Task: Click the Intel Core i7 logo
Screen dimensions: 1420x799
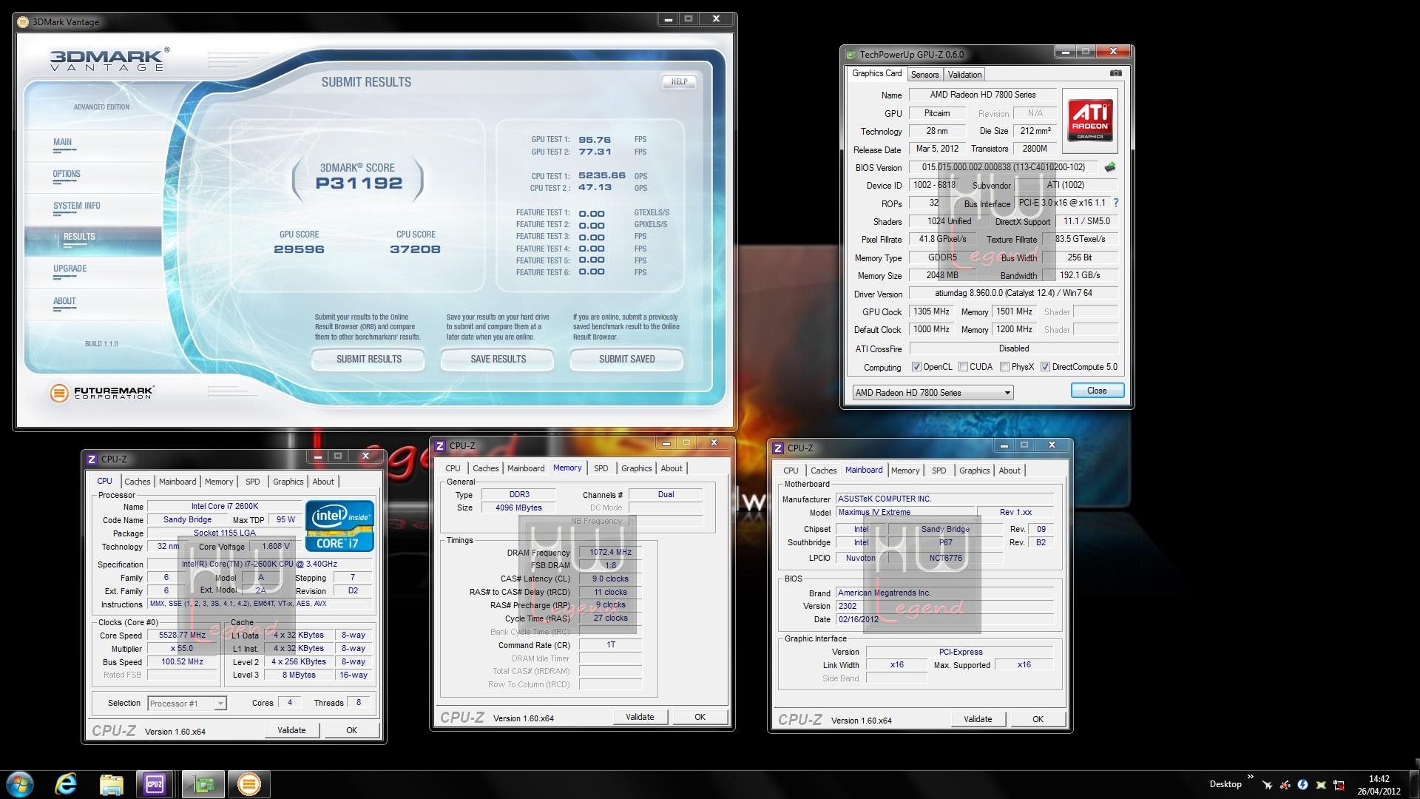Action: [339, 526]
